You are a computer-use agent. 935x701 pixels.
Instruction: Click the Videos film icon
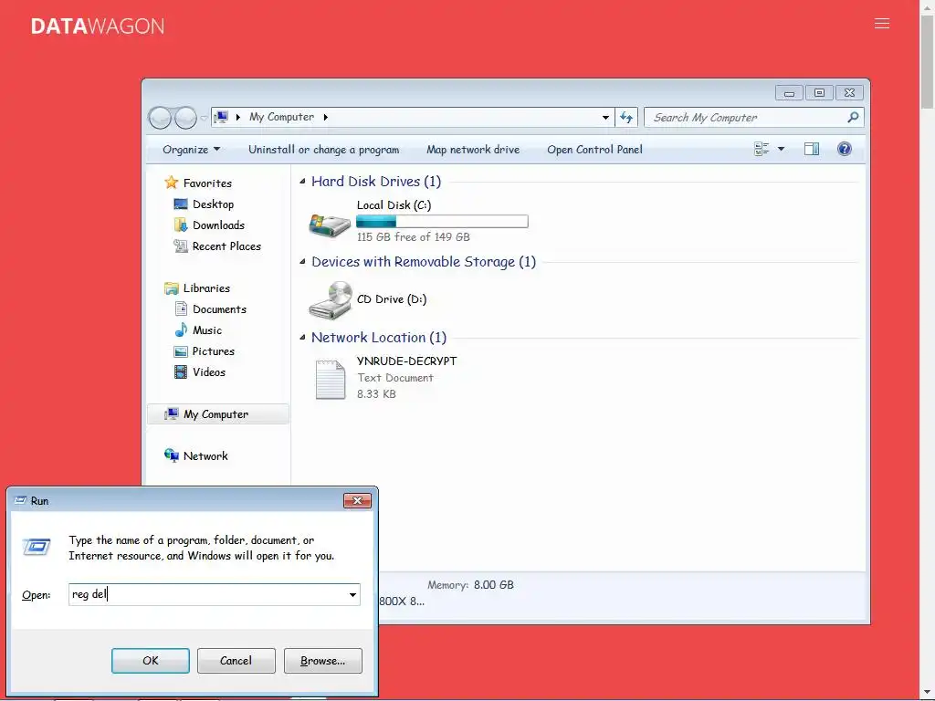coord(181,372)
